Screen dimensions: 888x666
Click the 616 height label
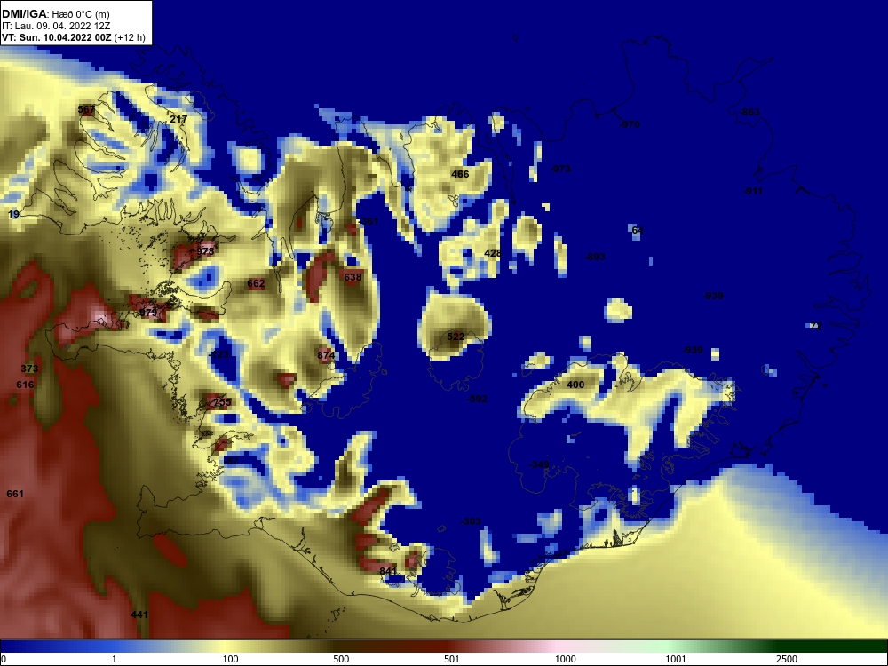click(25, 385)
